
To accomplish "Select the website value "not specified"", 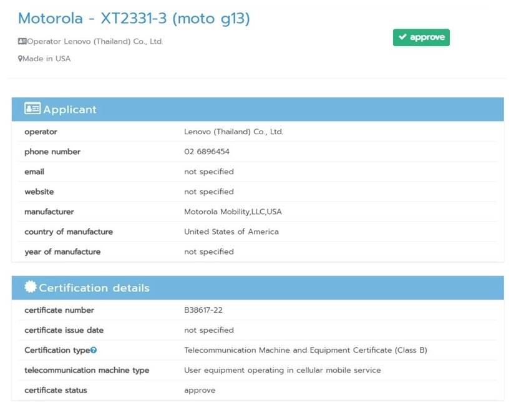I will point(209,192).
